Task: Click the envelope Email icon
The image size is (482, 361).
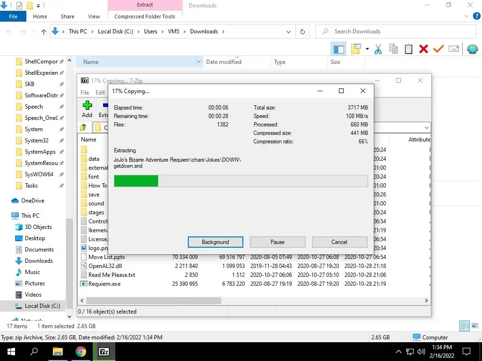Action: 454,49
